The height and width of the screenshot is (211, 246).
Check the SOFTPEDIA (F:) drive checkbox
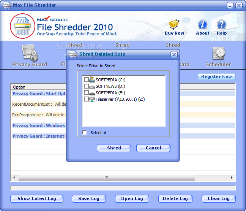(86, 92)
